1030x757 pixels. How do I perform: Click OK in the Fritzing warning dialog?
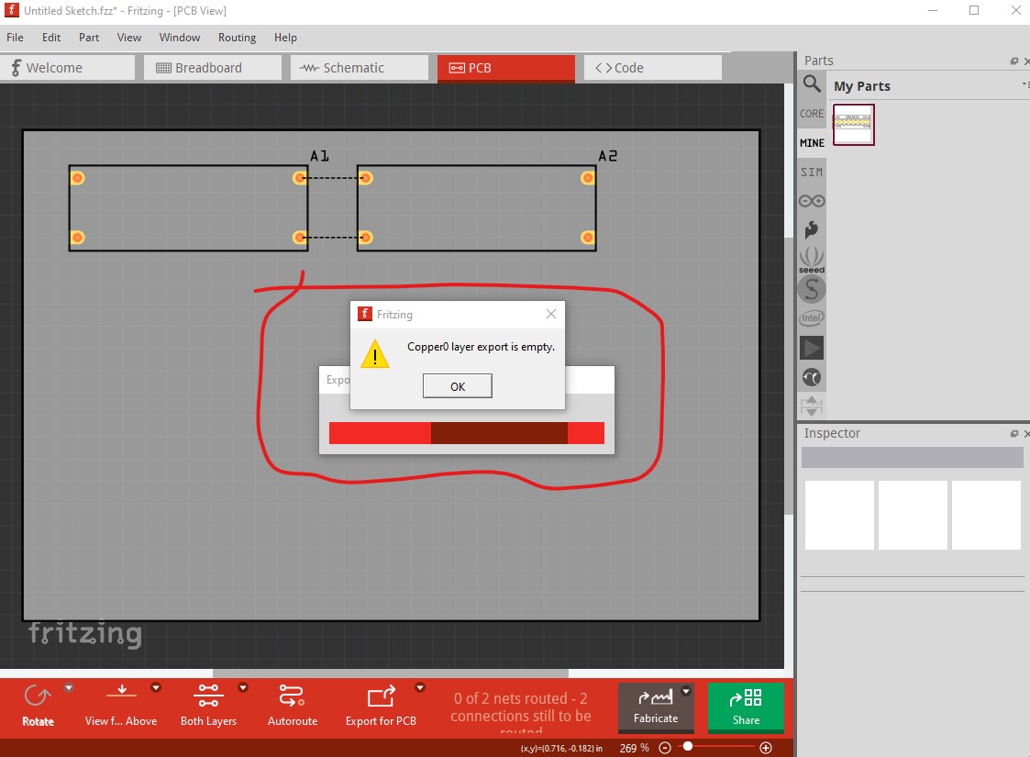pos(457,386)
